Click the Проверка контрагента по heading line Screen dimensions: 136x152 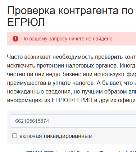(x=70, y=11)
